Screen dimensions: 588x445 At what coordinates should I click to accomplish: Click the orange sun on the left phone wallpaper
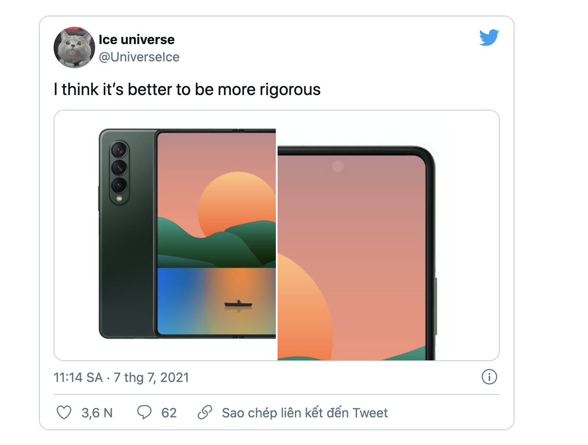(236, 203)
